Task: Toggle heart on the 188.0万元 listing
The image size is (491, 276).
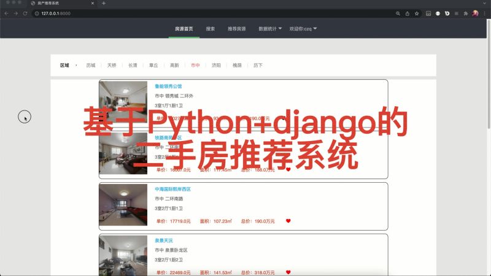Action: pyautogui.click(x=288, y=169)
